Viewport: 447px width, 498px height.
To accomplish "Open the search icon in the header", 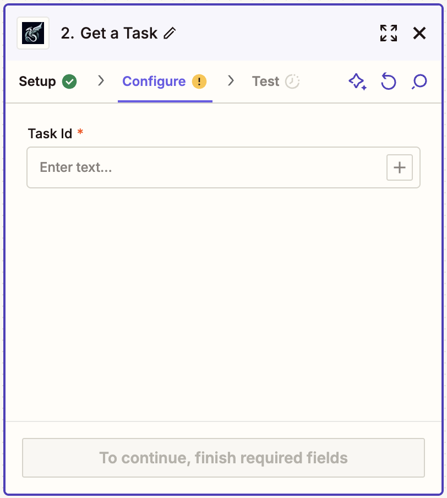I will [419, 81].
